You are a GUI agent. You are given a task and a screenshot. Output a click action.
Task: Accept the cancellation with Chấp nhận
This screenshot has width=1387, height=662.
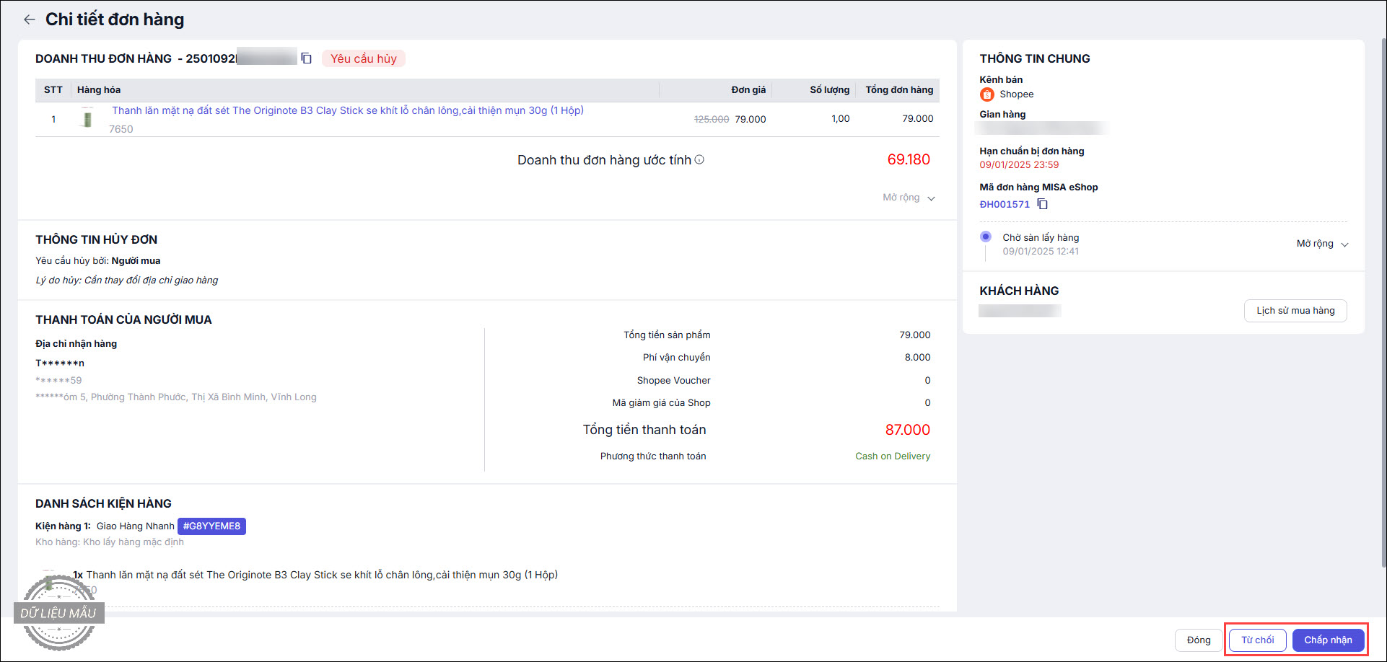1328,640
